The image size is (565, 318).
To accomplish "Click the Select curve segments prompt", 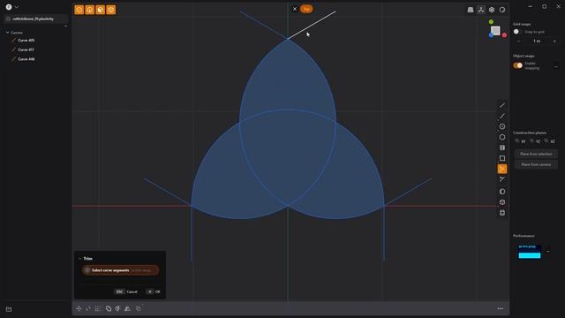I will (121, 270).
